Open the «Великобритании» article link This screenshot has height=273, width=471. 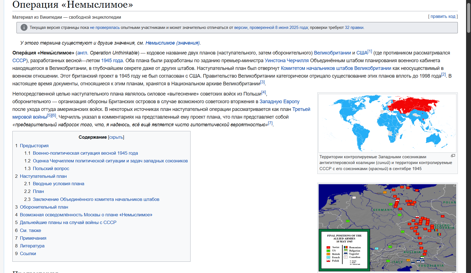point(332,53)
